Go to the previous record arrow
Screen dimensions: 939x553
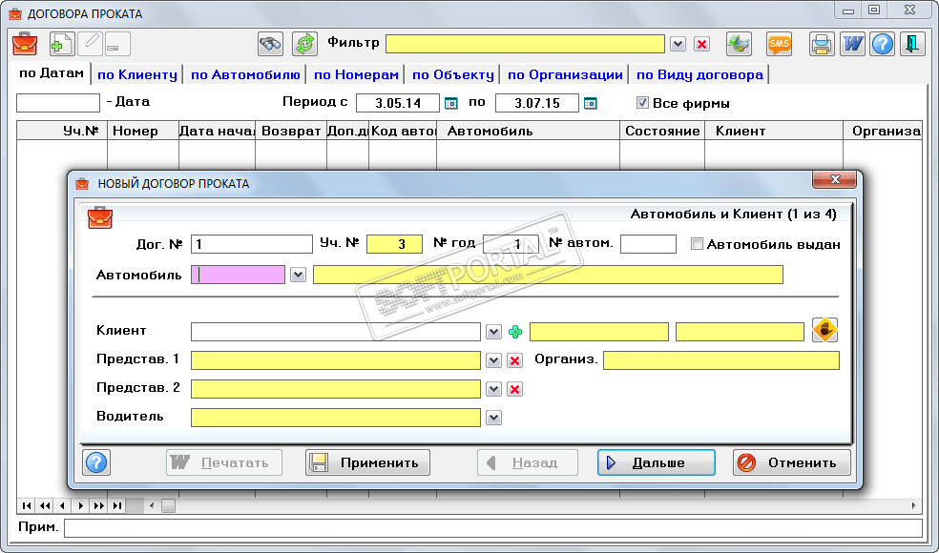[63, 506]
